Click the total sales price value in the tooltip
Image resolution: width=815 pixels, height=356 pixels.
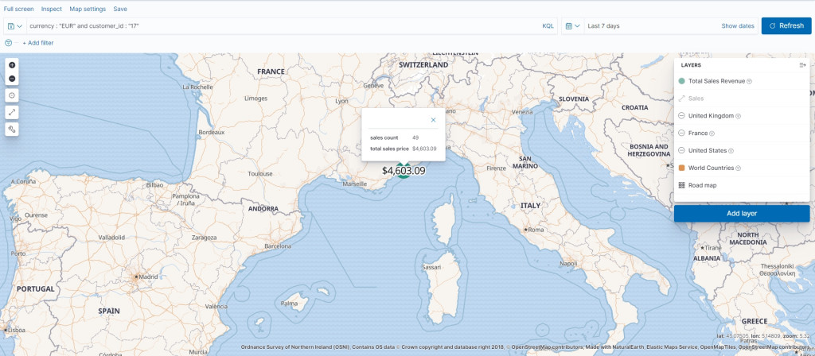click(x=424, y=149)
